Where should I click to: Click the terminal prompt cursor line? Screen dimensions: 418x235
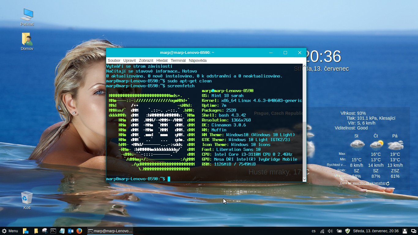click(138, 179)
